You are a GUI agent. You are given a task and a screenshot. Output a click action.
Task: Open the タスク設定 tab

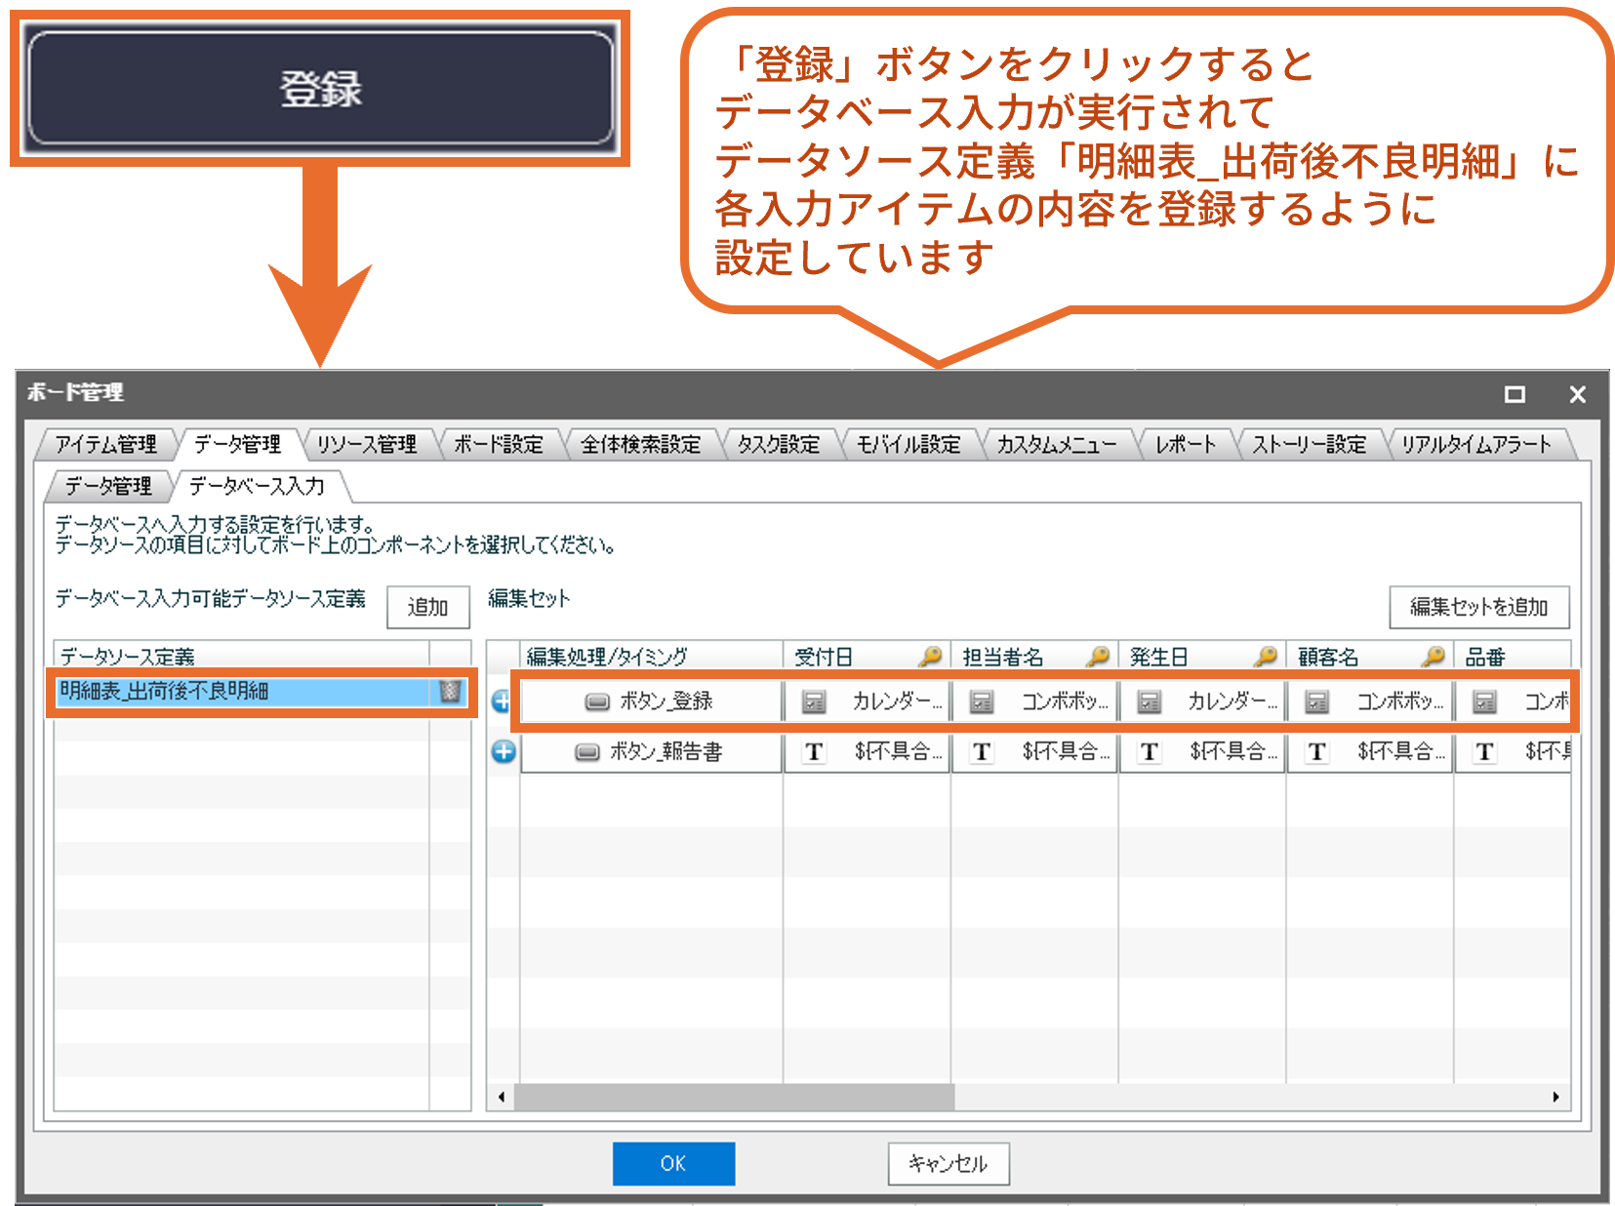(x=778, y=445)
